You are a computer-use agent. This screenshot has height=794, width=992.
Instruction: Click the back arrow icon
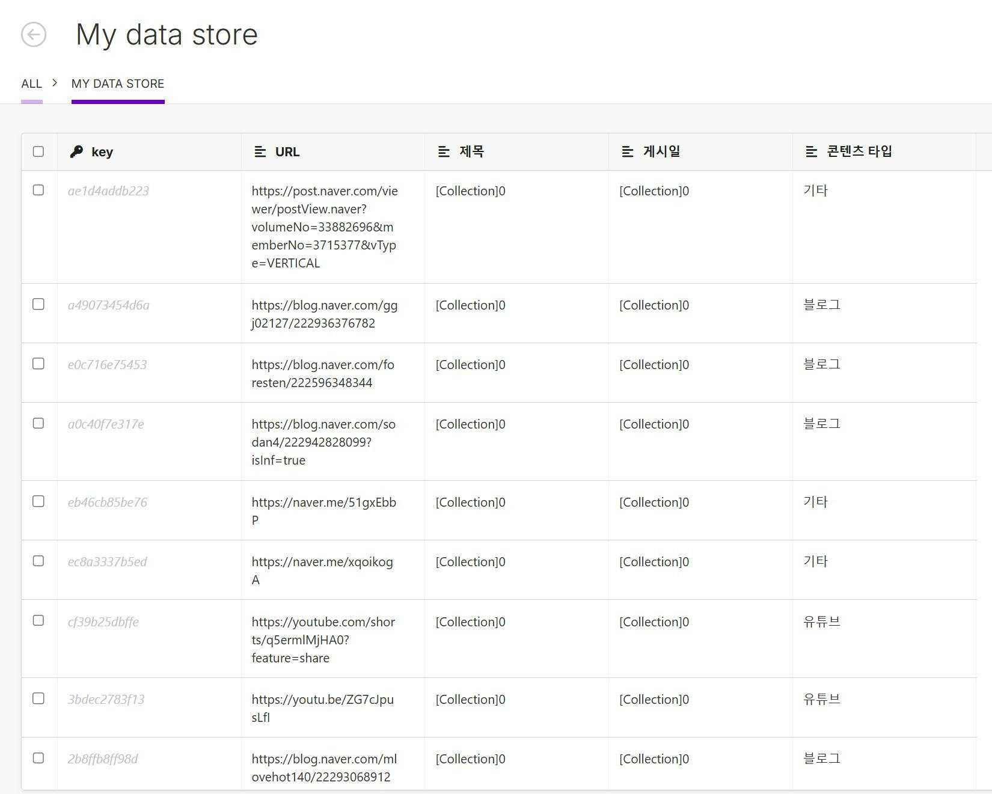(34, 34)
